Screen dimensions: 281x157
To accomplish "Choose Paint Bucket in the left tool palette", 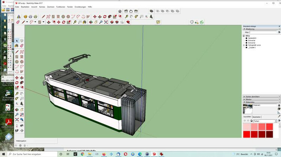I will pos(17,46).
